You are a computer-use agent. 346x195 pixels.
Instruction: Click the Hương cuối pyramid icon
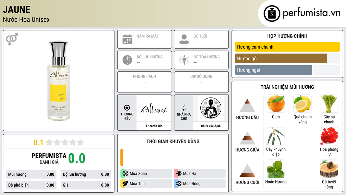(247, 171)
